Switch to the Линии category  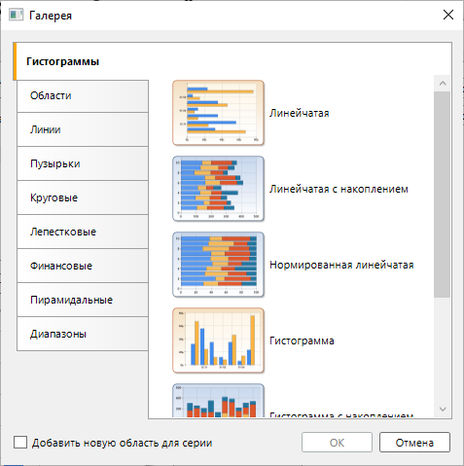point(83,129)
